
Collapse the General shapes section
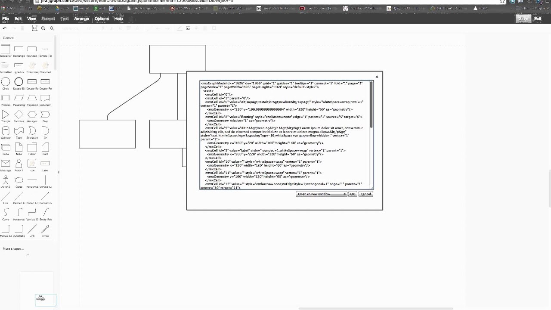tap(9, 38)
